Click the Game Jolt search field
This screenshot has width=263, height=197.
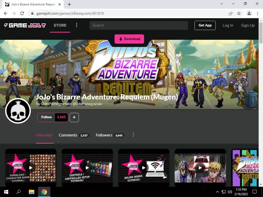point(139,25)
